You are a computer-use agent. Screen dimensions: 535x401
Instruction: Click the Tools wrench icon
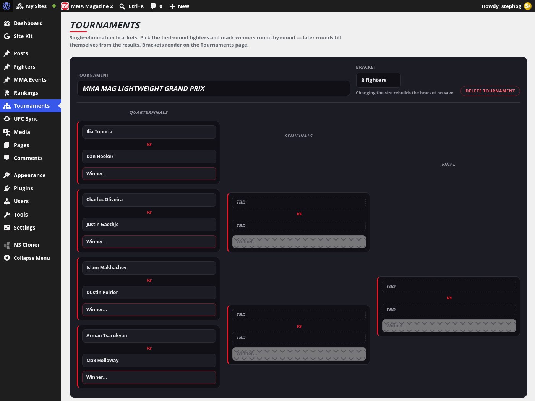pos(7,215)
